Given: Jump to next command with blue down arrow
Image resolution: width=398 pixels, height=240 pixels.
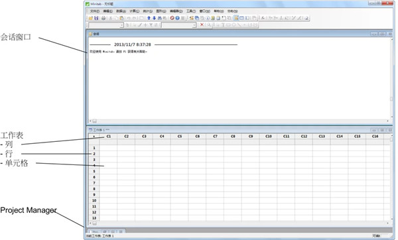Looking at the screenshot, I should 154,18.
